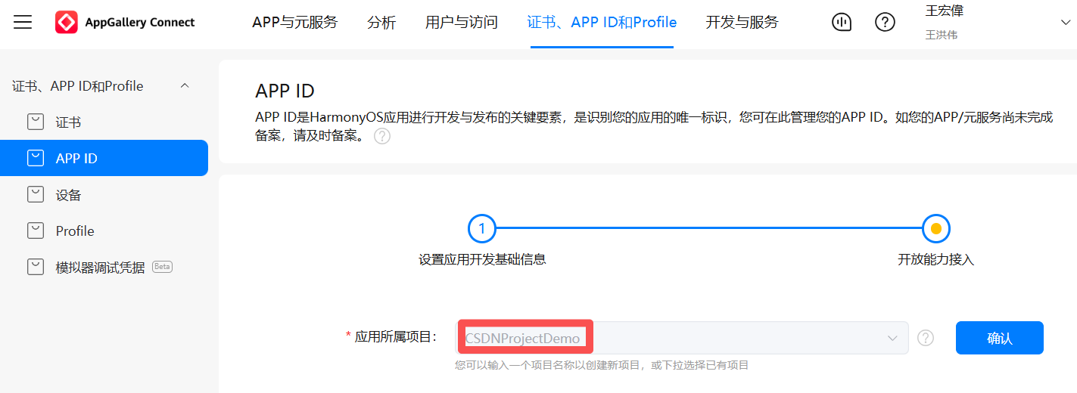The height and width of the screenshot is (393, 1077).
Task: Click the 王洪伟 sub-account text
Action: pyautogui.click(x=942, y=35)
